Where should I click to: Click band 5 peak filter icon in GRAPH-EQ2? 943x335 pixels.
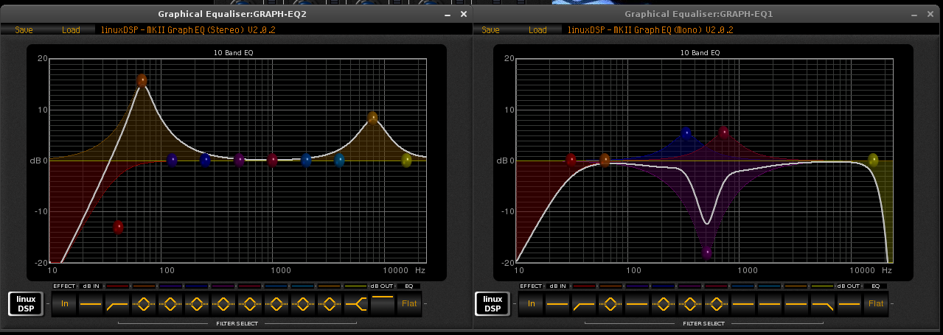(x=224, y=303)
